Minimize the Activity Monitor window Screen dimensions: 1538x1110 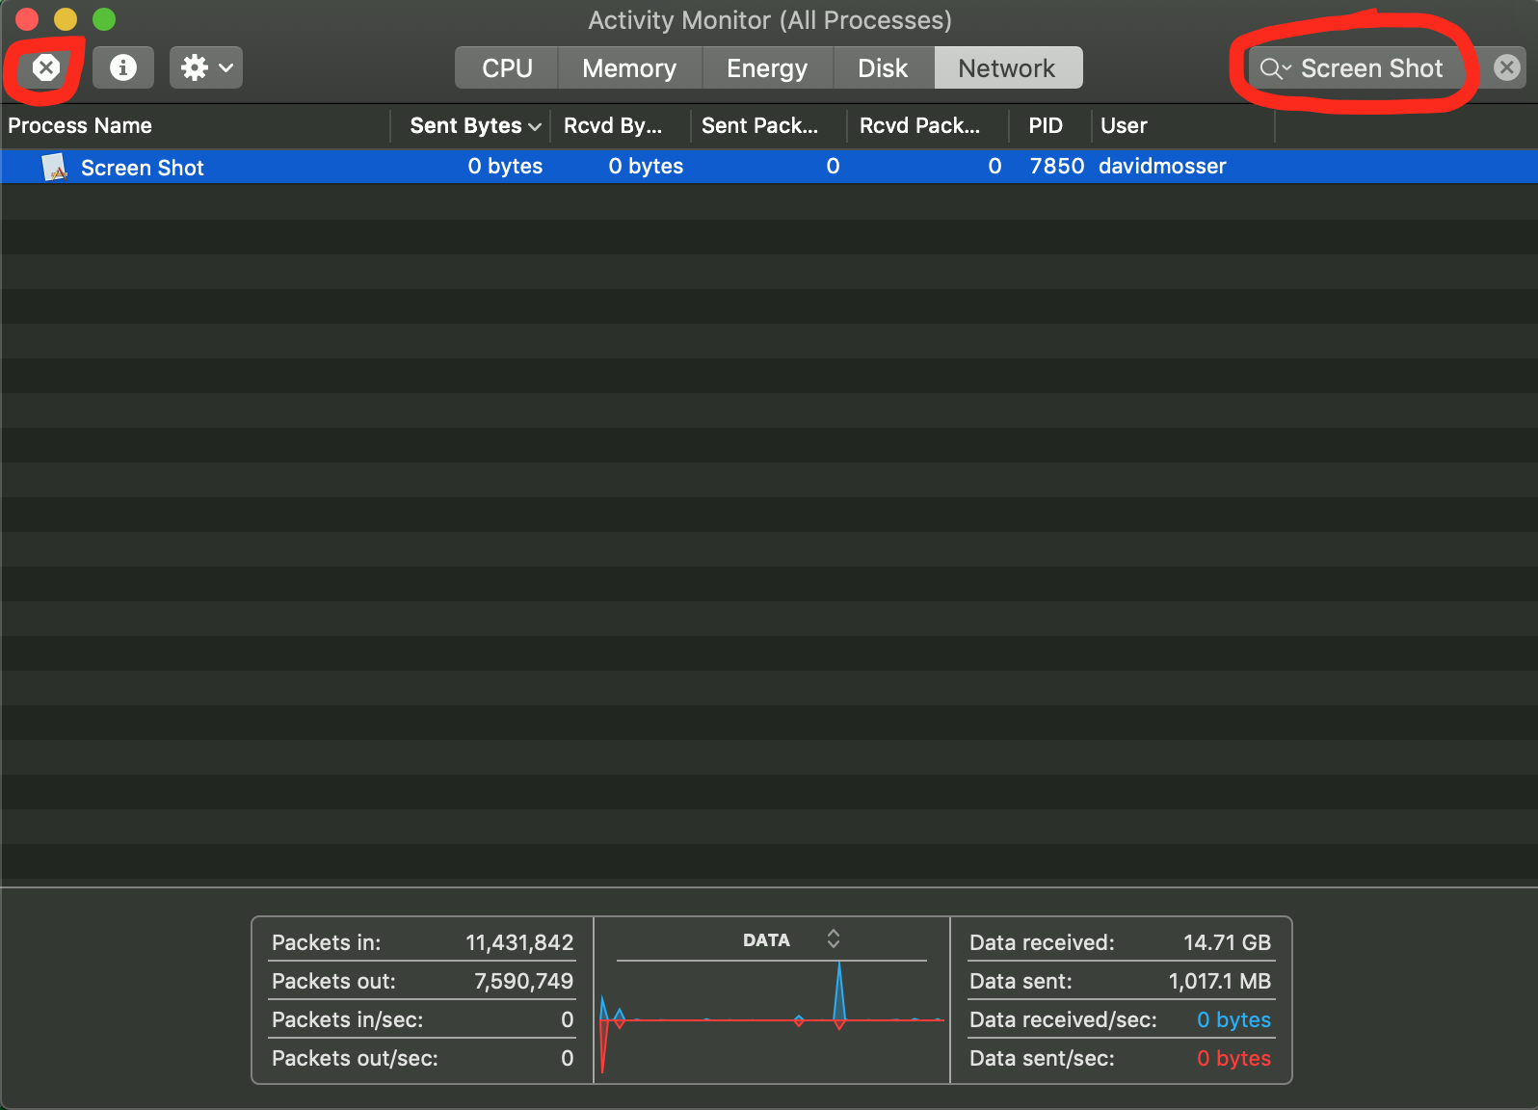click(66, 18)
